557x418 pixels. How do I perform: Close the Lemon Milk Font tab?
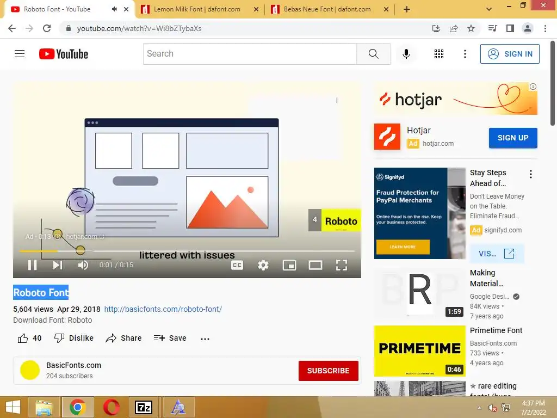coord(256,10)
